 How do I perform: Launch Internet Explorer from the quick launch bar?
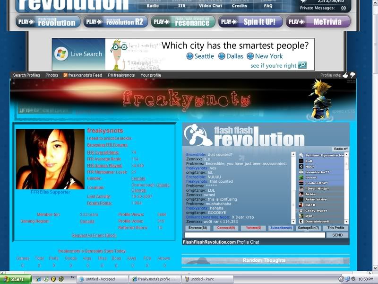tap(39, 279)
